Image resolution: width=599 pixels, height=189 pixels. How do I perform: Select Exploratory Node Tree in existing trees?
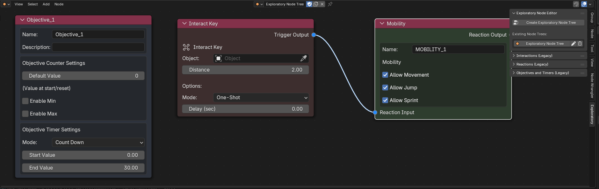point(544,44)
